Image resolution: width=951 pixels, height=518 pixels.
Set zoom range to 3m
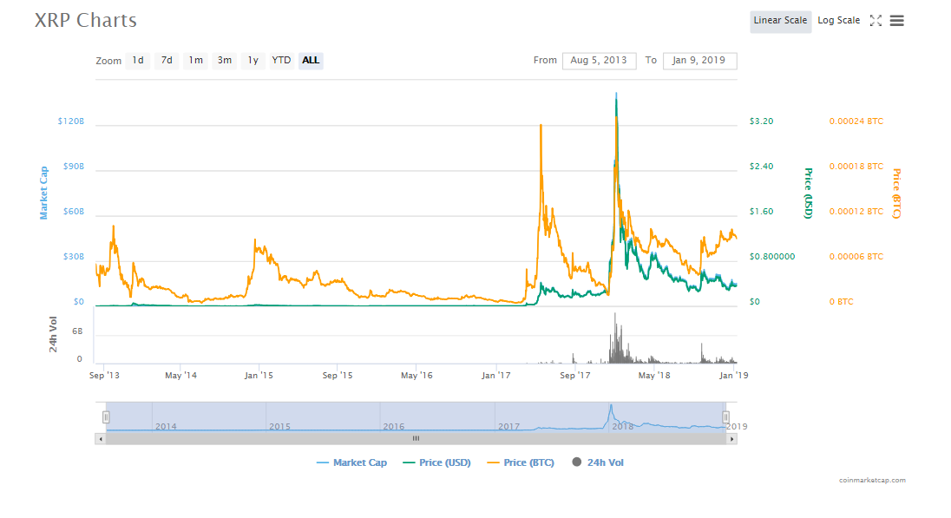225,60
